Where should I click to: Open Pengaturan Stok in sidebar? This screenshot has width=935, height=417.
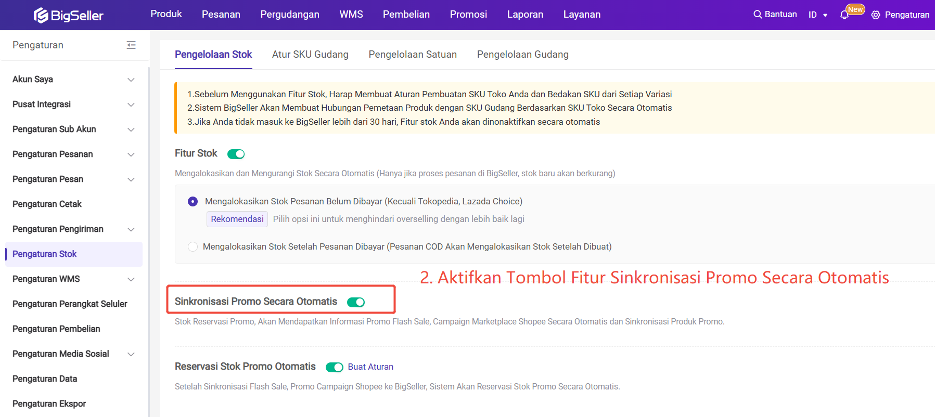pyautogui.click(x=74, y=254)
